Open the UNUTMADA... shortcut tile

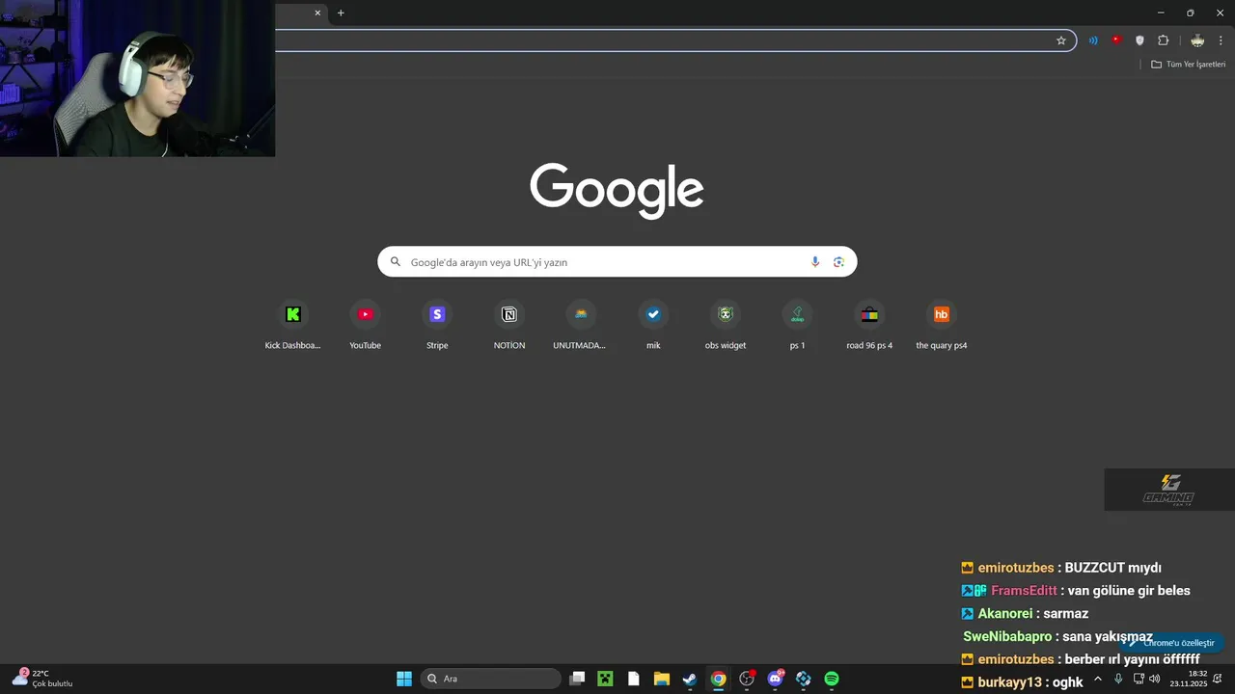(x=581, y=325)
